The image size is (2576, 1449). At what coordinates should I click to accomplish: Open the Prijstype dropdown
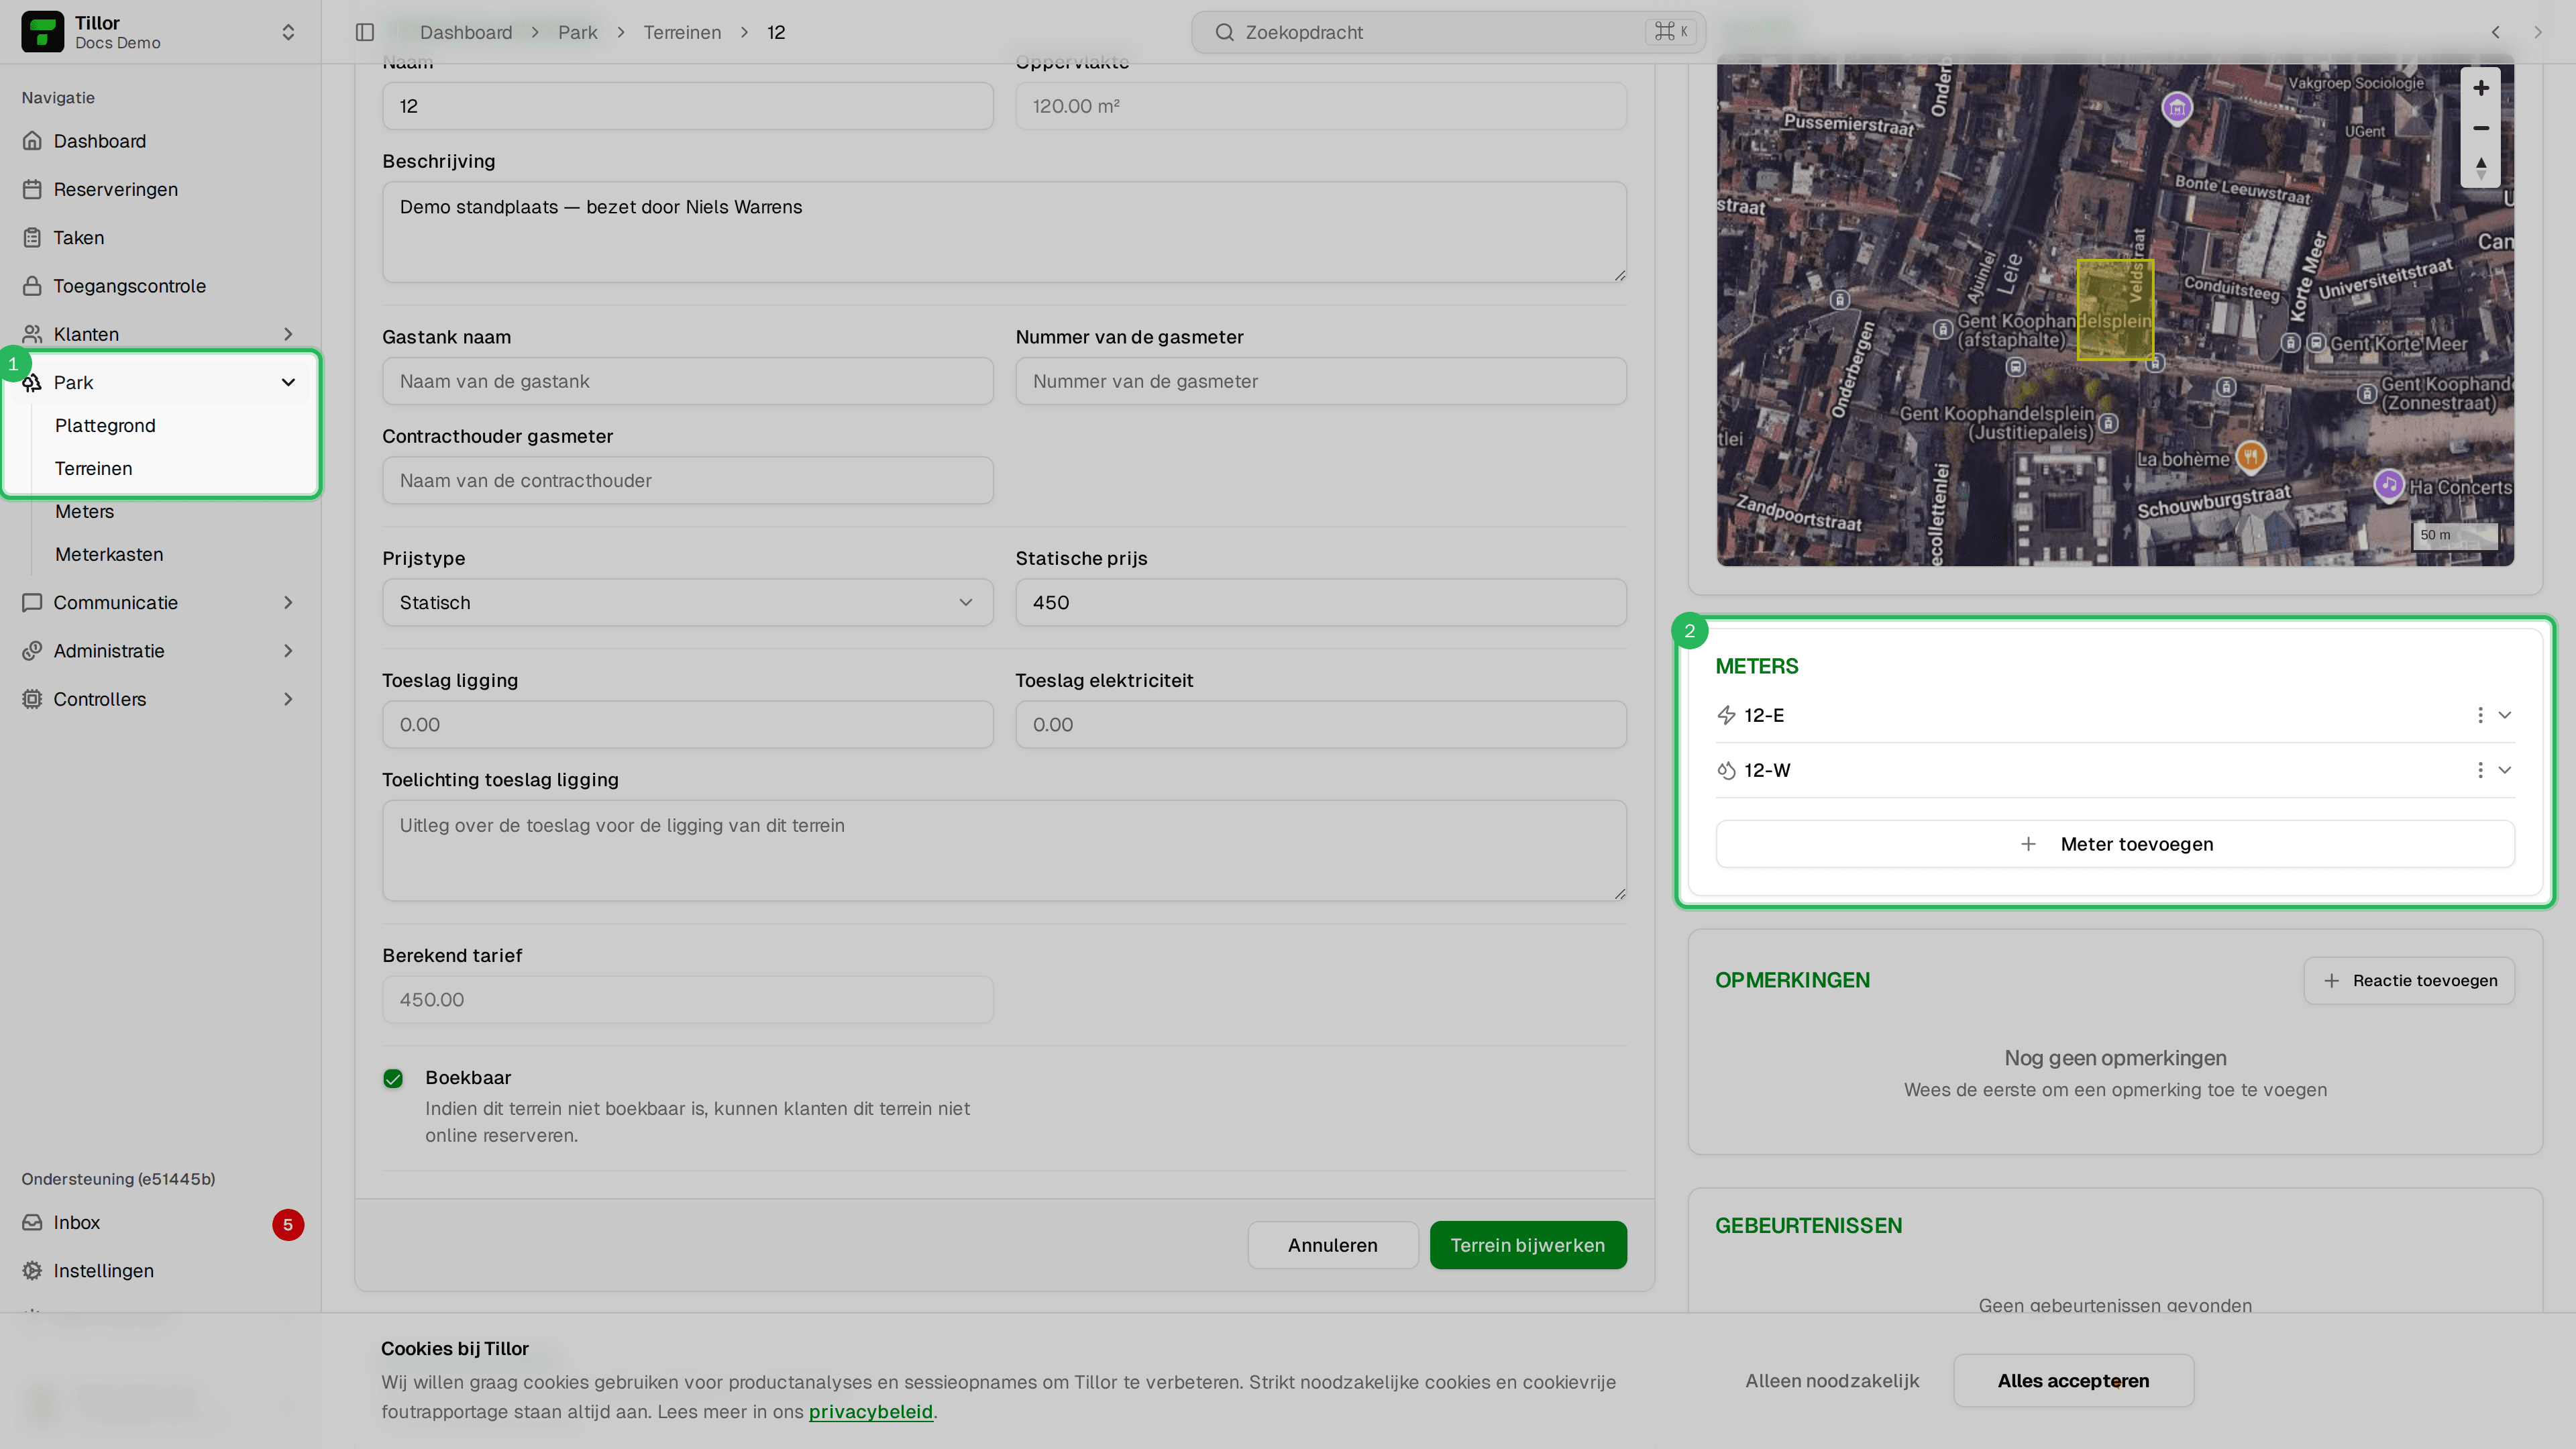(x=687, y=602)
